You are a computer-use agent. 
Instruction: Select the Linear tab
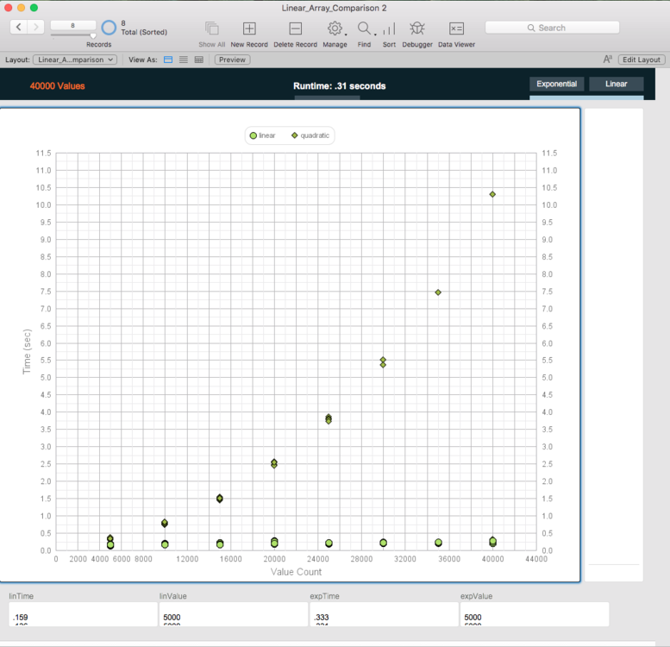[616, 84]
